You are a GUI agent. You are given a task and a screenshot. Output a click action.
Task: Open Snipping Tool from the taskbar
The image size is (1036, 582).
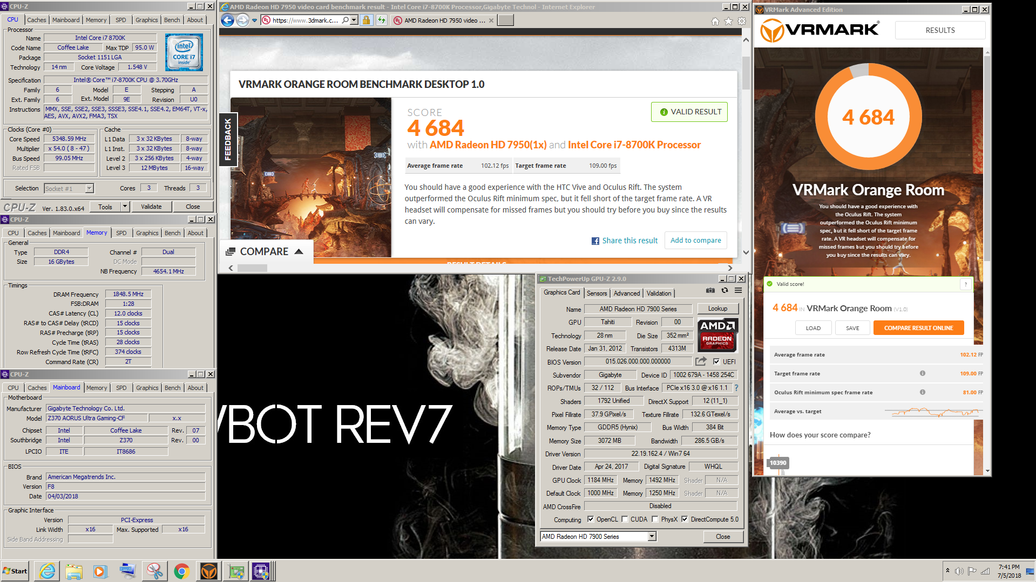pos(154,571)
